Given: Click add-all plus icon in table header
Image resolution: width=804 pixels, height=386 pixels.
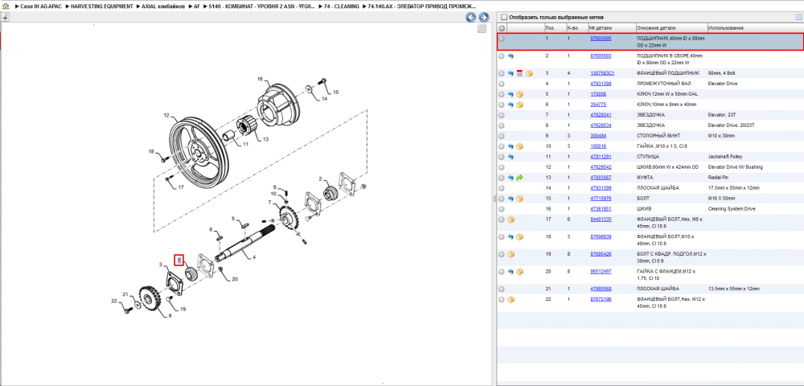Looking at the screenshot, I should point(502,27).
